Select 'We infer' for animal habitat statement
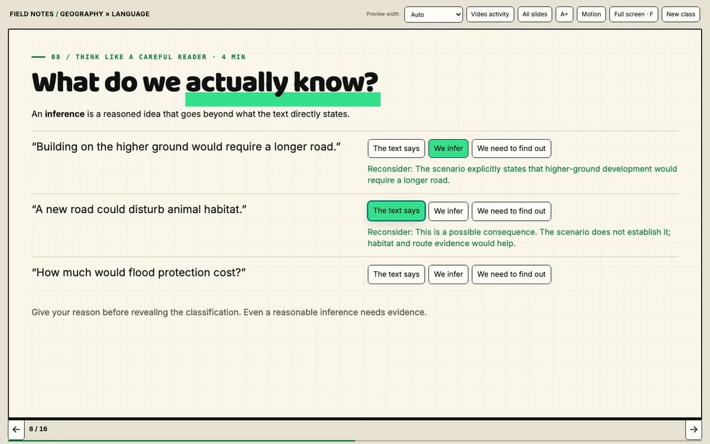This screenshot has width=710, height=444. pos(448,211)
